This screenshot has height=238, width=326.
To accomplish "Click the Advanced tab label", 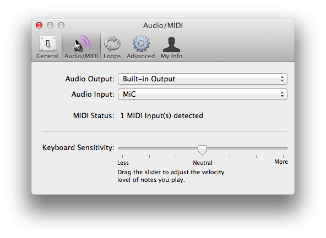I will [141, 56].
